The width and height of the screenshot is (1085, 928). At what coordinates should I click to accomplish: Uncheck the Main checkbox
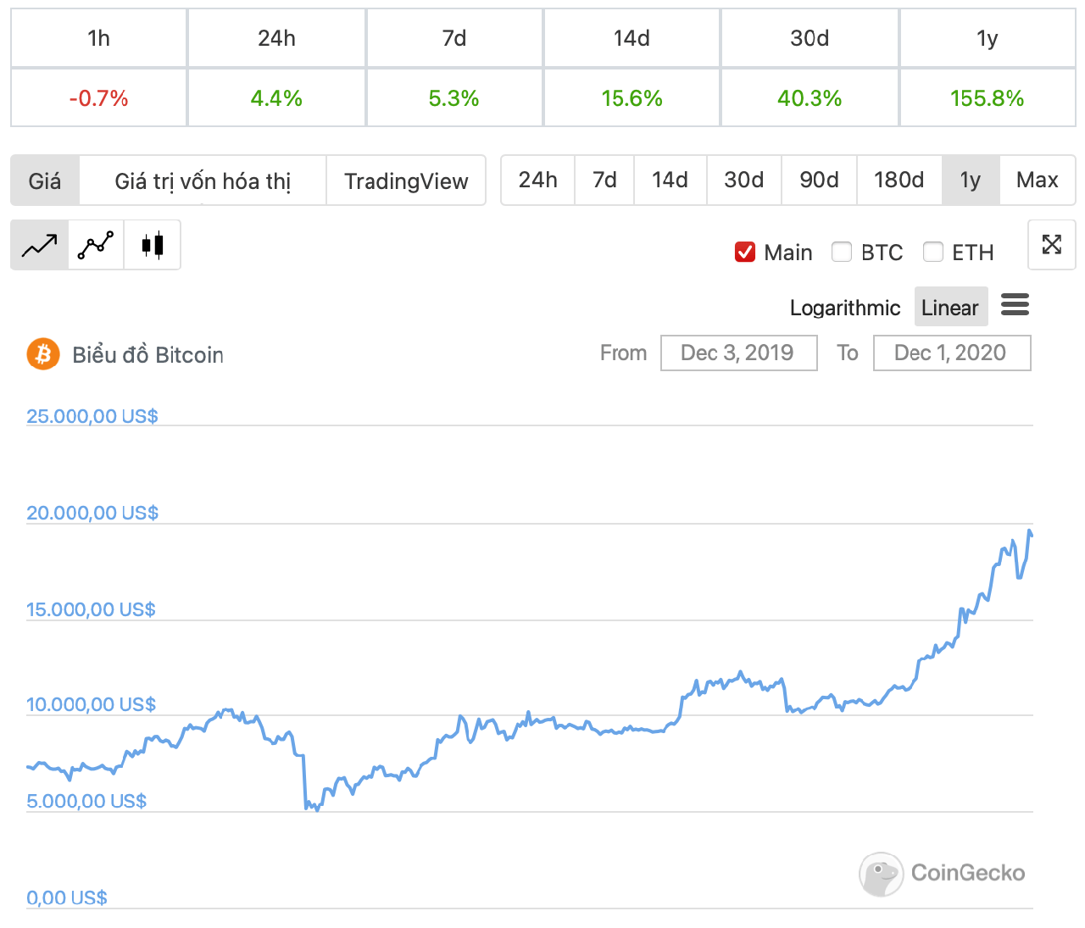[745, 252]
